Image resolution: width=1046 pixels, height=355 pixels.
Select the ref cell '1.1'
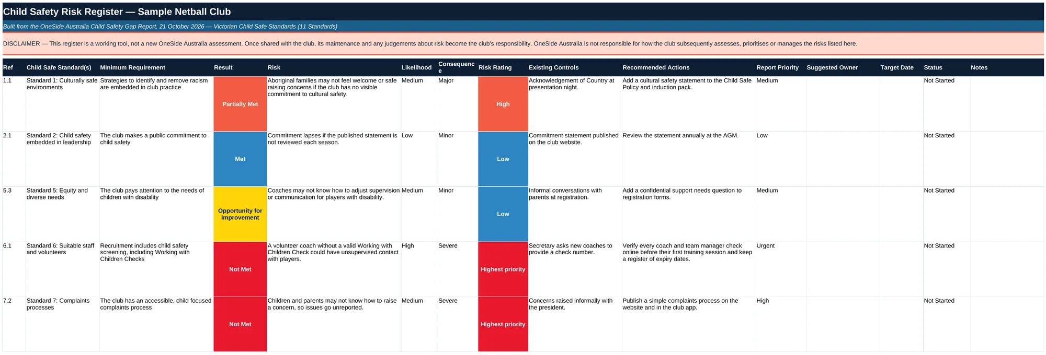pos(14,104)
